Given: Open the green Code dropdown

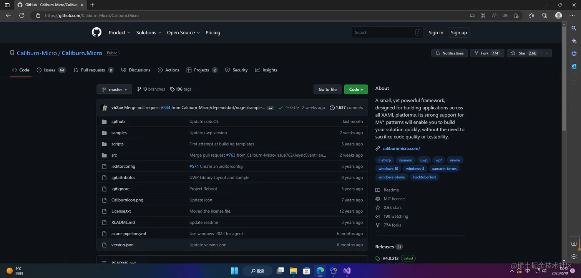Looking at the screenshot, I should (356, 89).
